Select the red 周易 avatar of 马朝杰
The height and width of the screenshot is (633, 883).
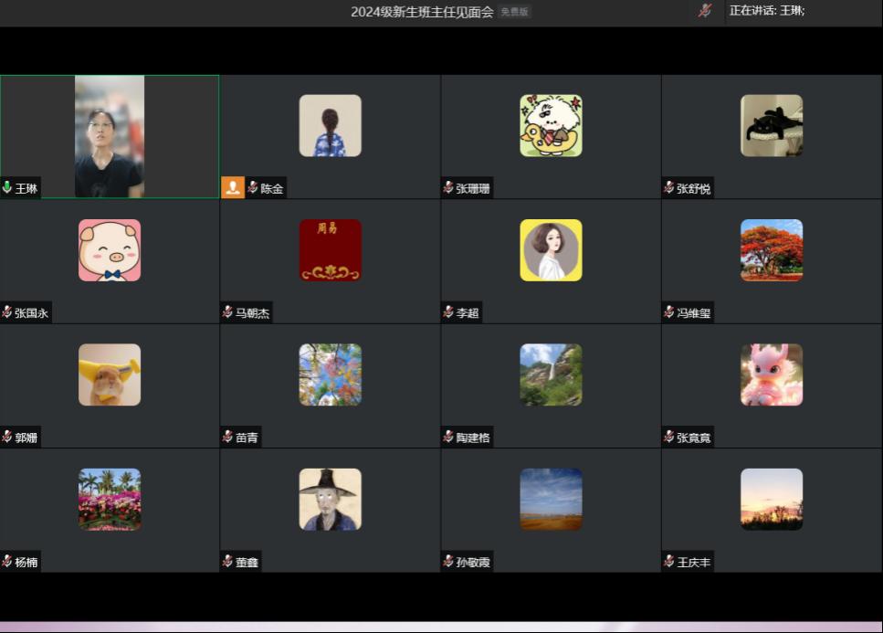331,250
